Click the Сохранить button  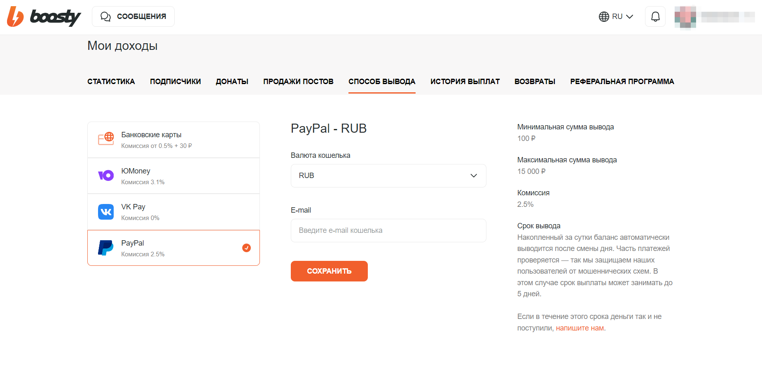pos(329,271)
